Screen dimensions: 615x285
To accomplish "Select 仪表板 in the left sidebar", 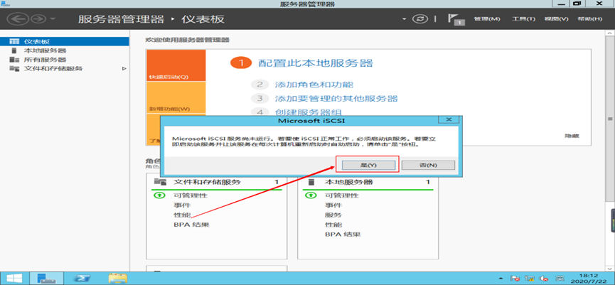I will (64, 41).
